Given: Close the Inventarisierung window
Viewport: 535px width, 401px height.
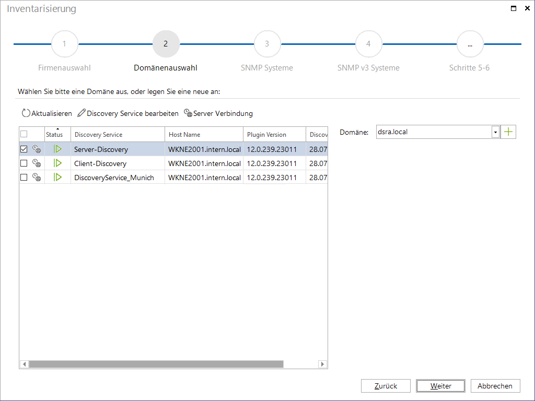Looking at the screenshot, I should tap(527, 8).
